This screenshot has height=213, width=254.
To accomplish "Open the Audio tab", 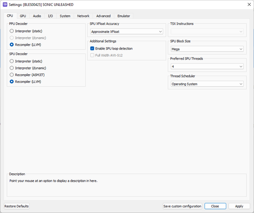I will click(x=37, y=16).
